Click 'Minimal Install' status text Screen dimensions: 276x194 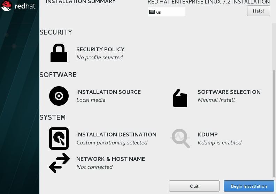click(x=216, y=100)
